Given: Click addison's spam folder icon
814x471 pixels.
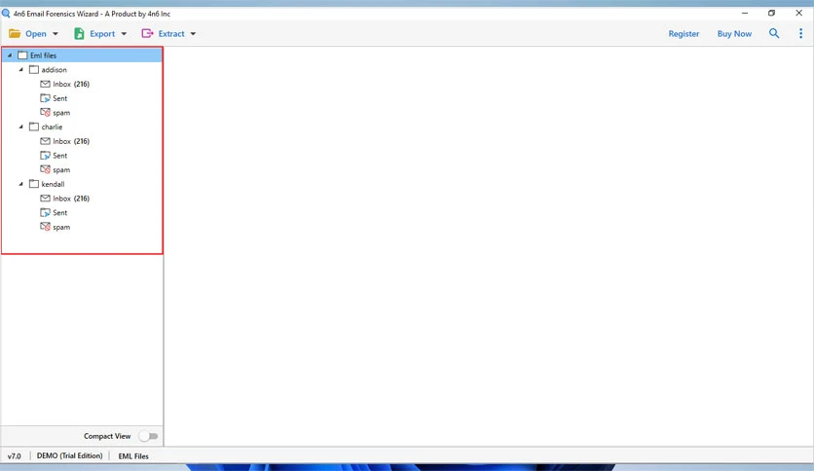Looking at the screenshot, I should [45, 113].
